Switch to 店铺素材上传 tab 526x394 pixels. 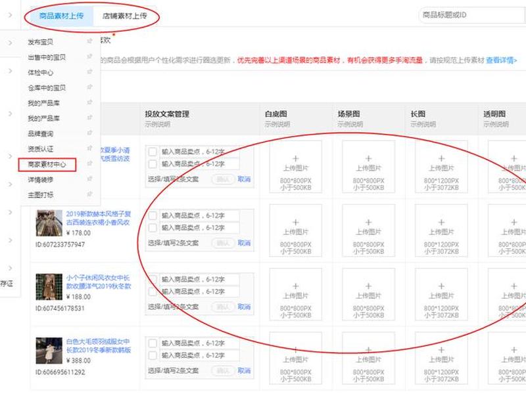(124, 16)
